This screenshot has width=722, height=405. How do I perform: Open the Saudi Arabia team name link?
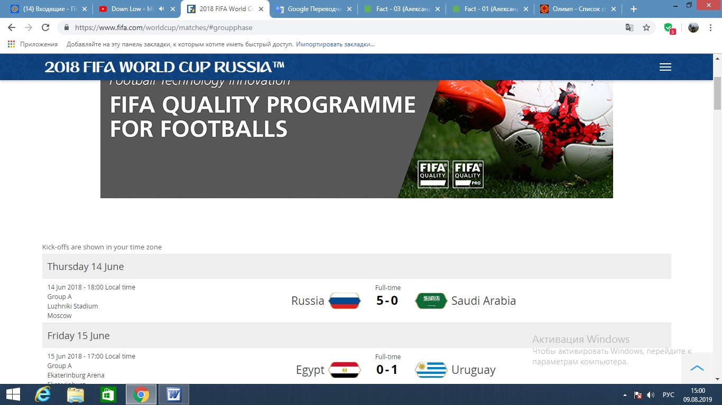[484, 301]
